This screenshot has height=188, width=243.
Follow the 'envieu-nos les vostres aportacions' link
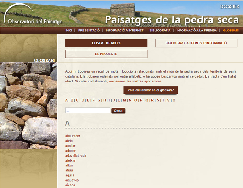[x=136, y=81]
